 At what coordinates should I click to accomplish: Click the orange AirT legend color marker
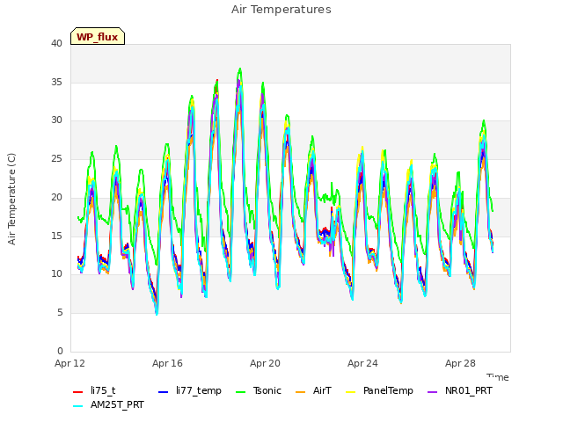tap(301, 392)
